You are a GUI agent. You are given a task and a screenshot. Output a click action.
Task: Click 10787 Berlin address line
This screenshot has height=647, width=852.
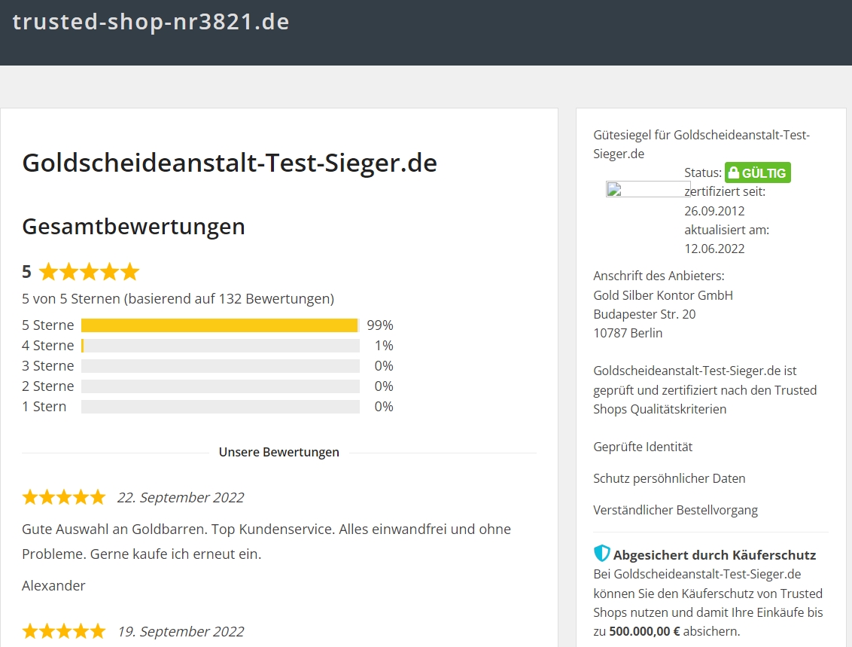click(628, 333)
